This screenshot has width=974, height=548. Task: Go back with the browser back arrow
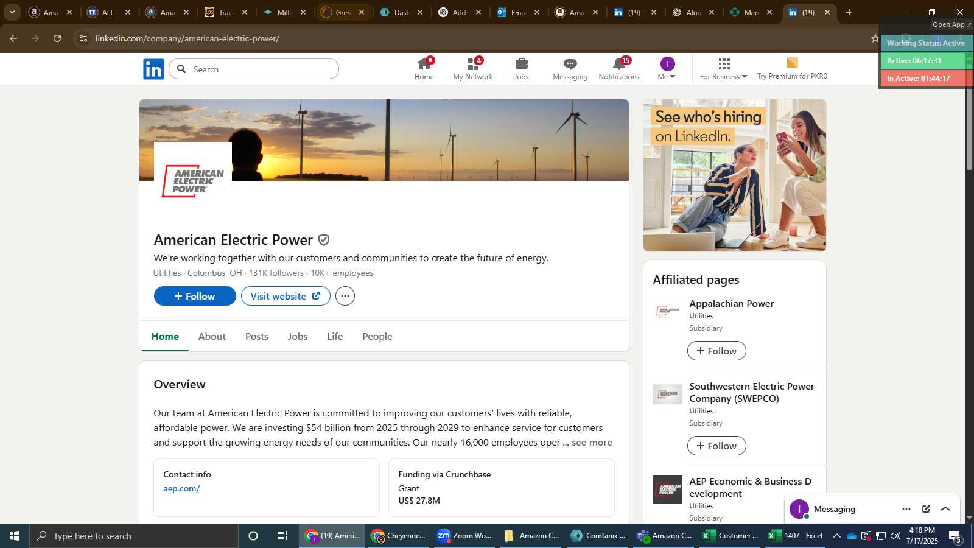click(13, 38)
